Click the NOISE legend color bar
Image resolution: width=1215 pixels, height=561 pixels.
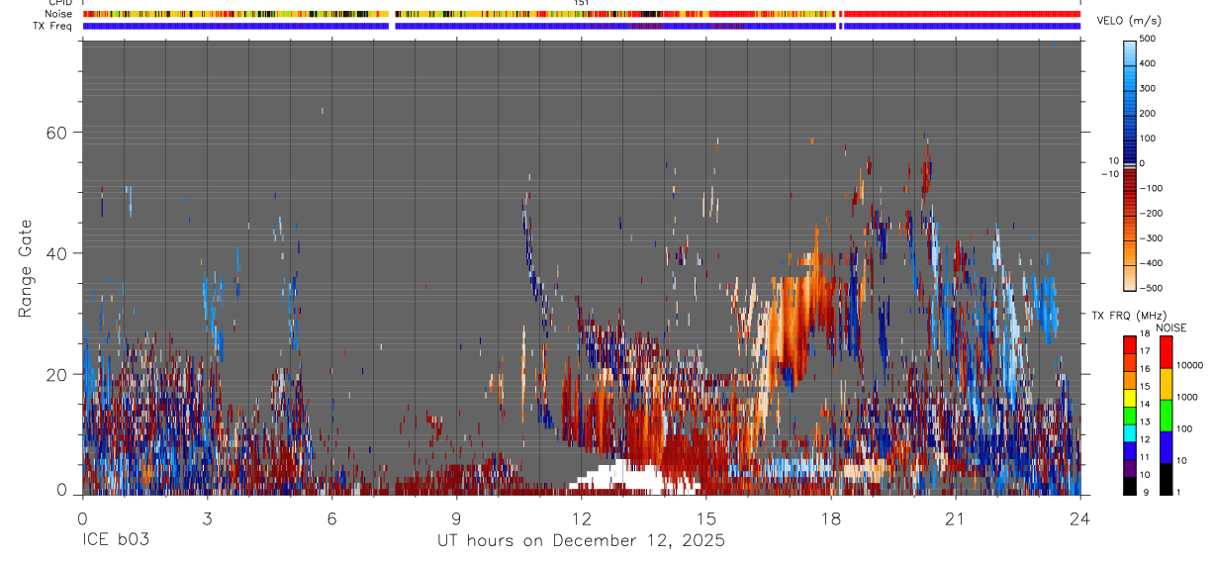pos(1166,416)
